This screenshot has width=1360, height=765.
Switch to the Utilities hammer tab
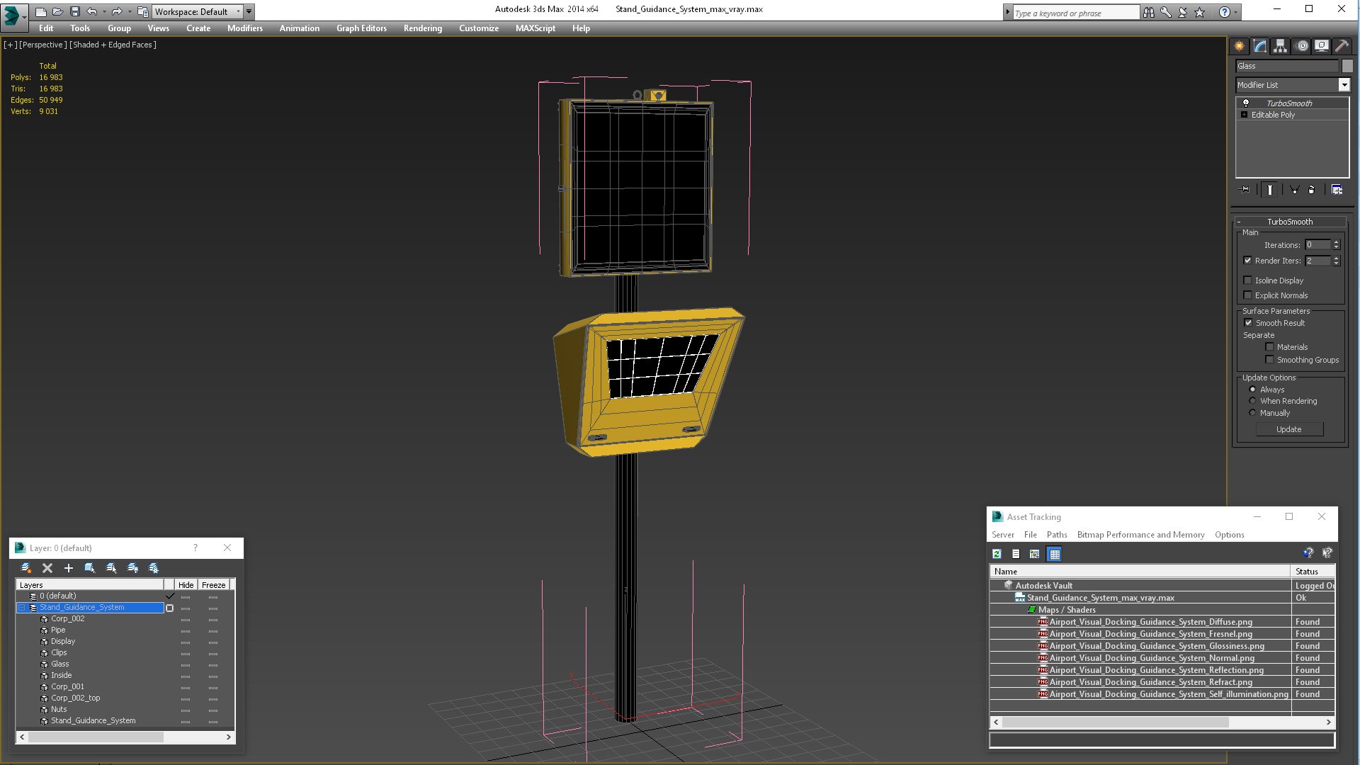[x=1342, y=46]
